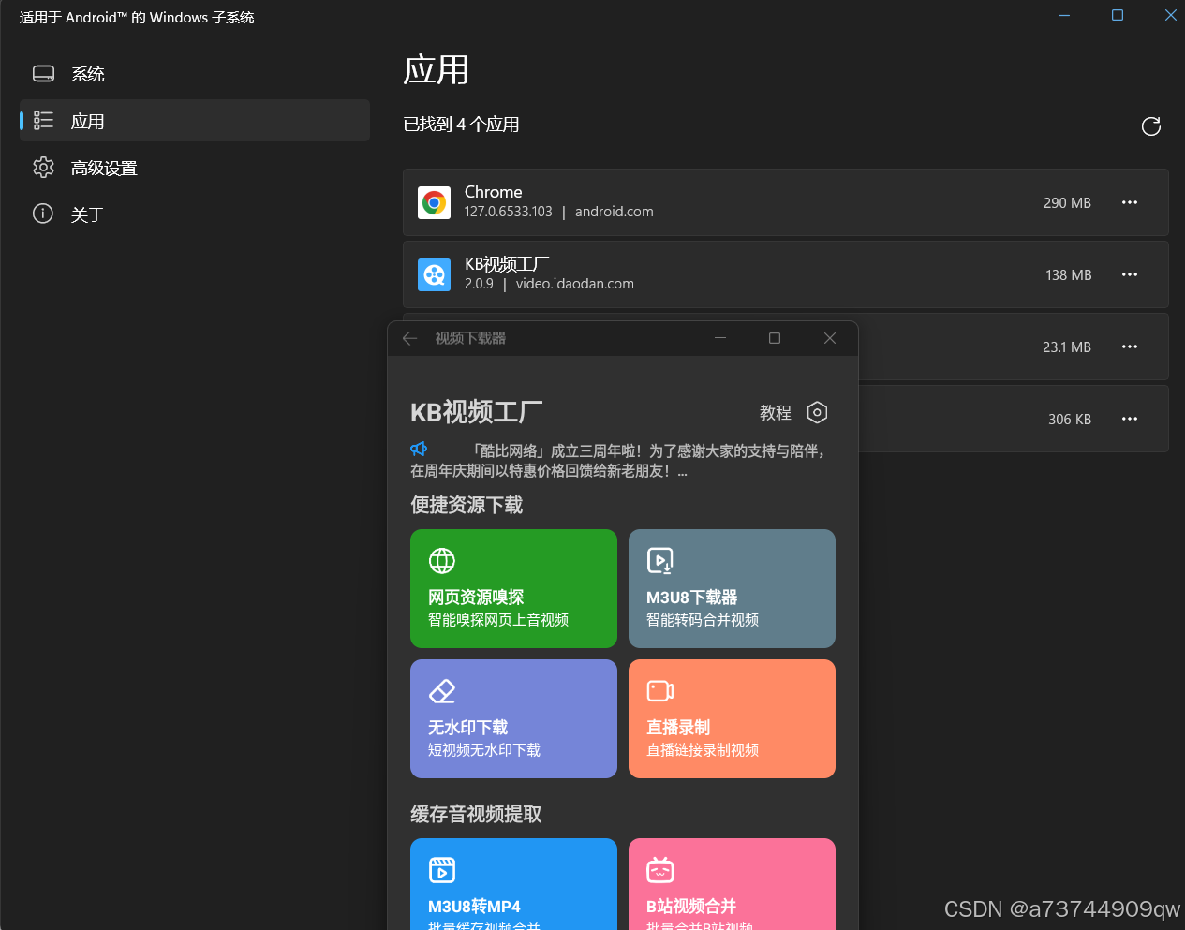Open the M3U8转MP4 card
The width and height of the screenshot is (1185, 930).
tap(513, 883)
